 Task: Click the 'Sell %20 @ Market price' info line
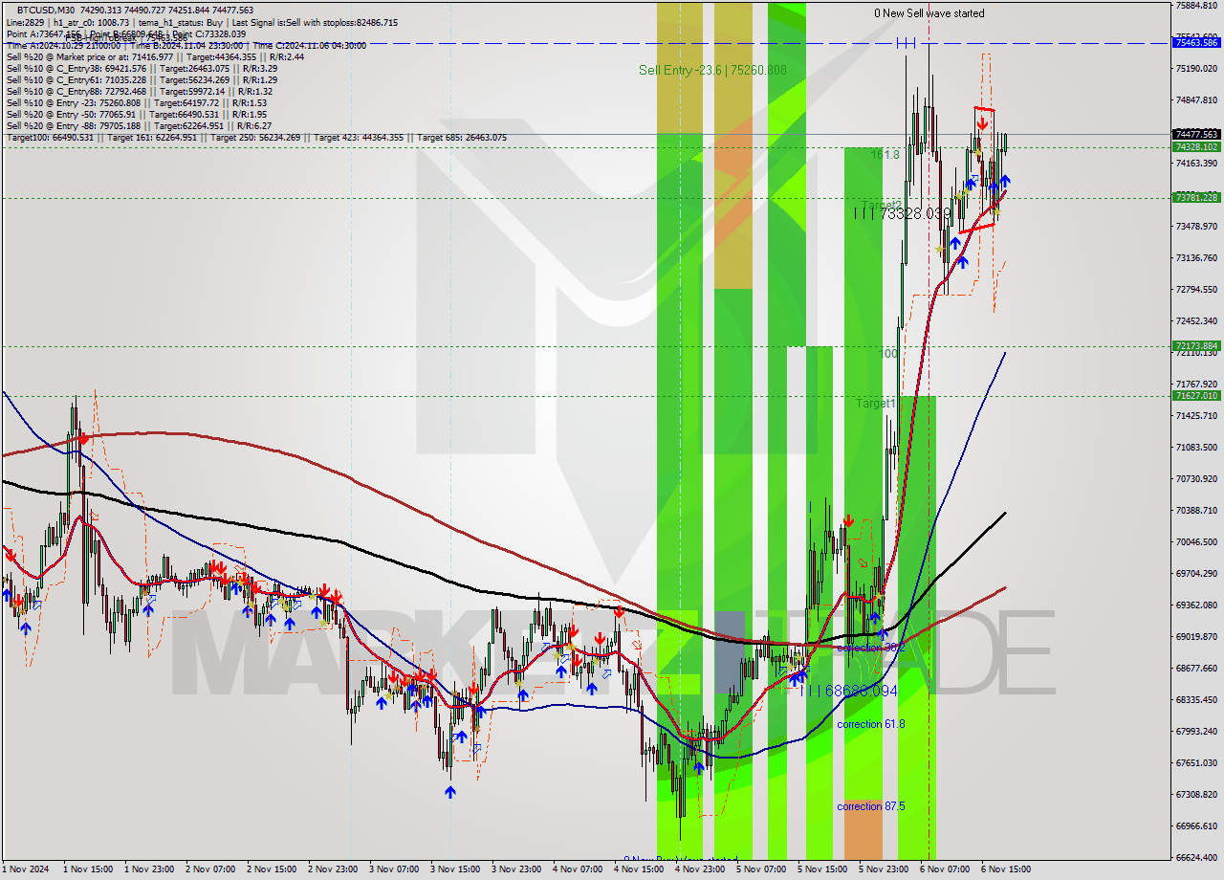point(155,57)
